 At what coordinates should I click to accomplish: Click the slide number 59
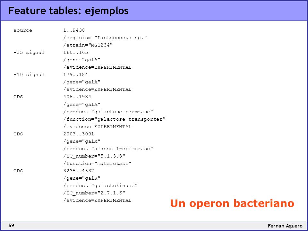pyautogui.click(x=12, y=225)
